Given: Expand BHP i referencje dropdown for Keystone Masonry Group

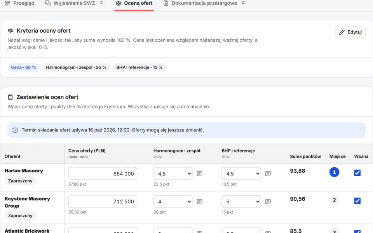Looking at the screenshot, I should 241,201.
